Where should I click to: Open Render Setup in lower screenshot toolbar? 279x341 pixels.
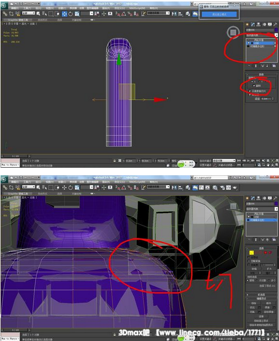[222, 188]
